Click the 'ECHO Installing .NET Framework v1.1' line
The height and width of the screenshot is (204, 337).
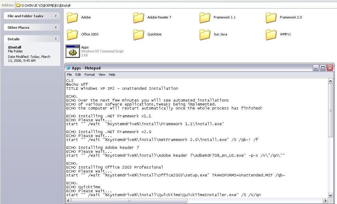108,116
